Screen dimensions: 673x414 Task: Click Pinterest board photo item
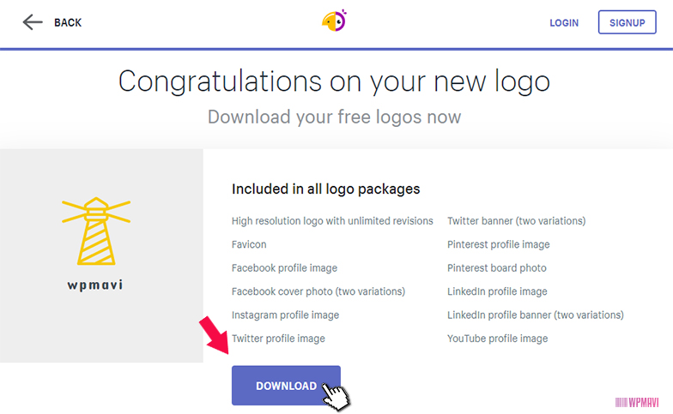click(496, 267)
